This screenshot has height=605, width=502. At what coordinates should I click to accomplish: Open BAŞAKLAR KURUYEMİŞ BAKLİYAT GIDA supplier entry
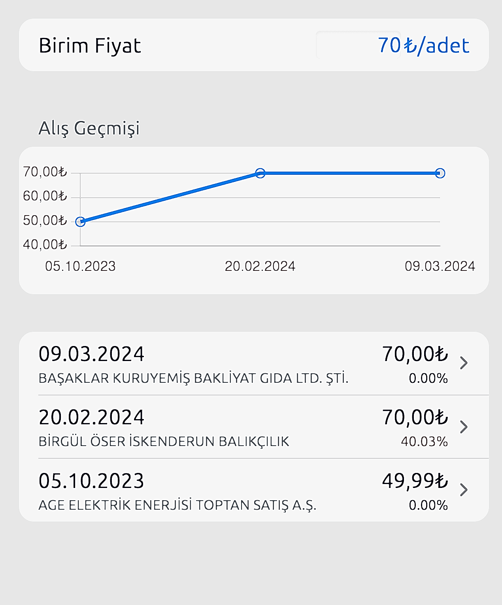(x=193, y=378)
